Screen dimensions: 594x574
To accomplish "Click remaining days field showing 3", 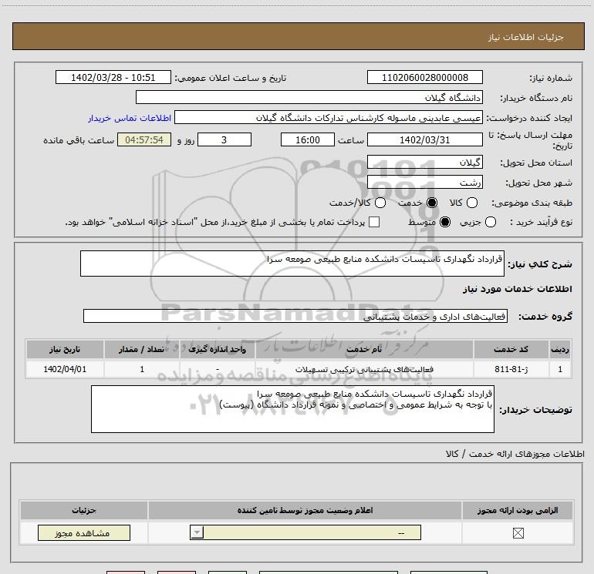I will coord(224,139).
